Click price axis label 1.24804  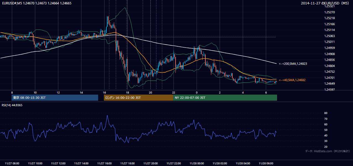click(330, 66)
